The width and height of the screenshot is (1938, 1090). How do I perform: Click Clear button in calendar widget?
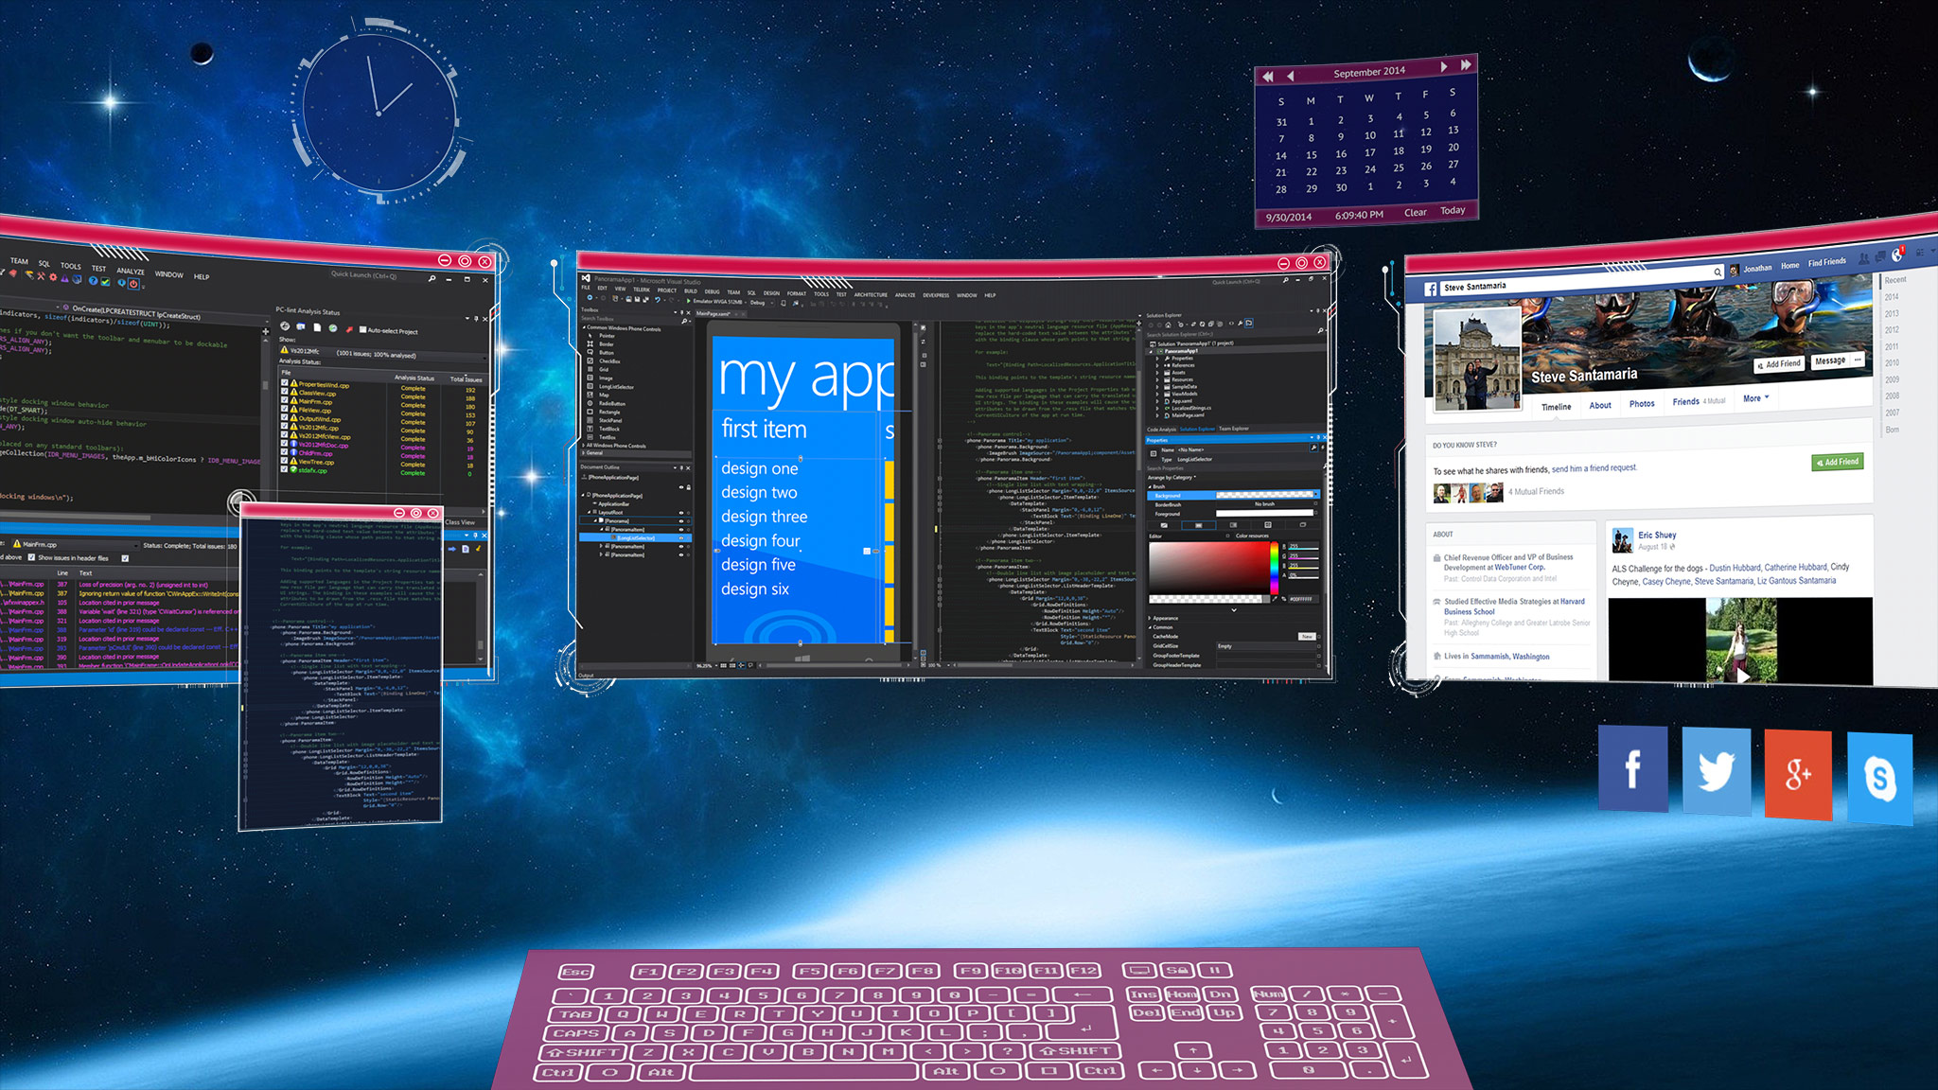point(1415,212)
